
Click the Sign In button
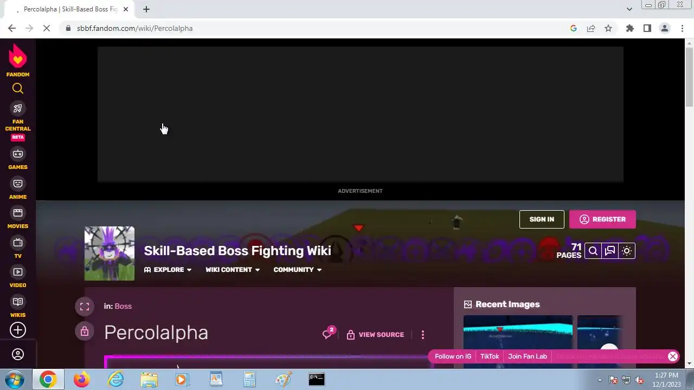pyautogui.click(x=542, y=219)
